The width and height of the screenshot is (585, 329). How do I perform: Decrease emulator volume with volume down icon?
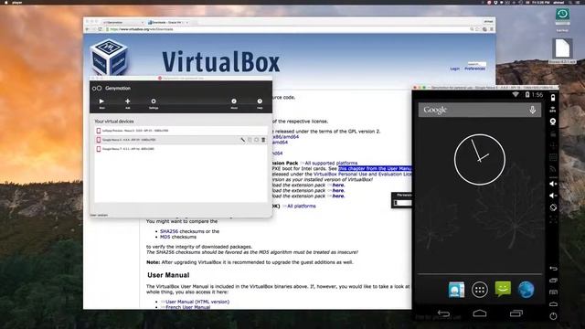pyautogui.click(x=553, y=196)
